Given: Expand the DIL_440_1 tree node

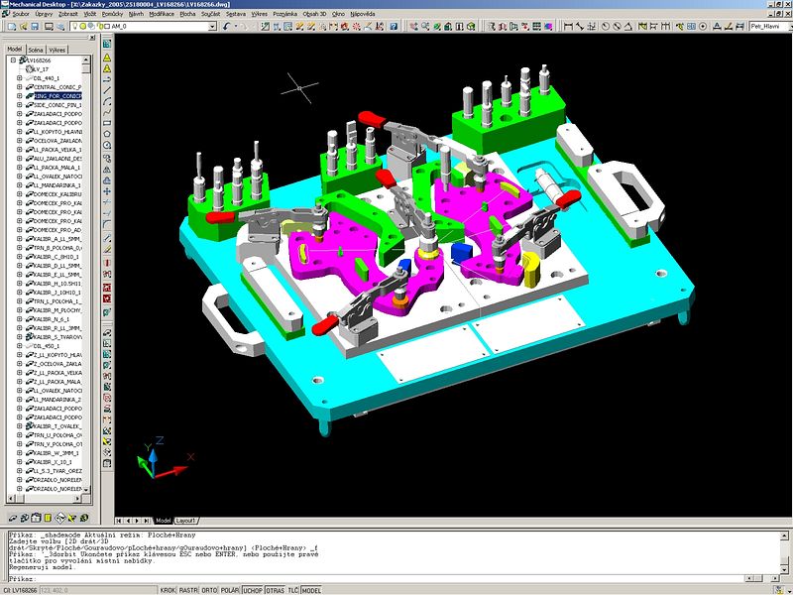Looking at the screenshot, I should 20,78.
